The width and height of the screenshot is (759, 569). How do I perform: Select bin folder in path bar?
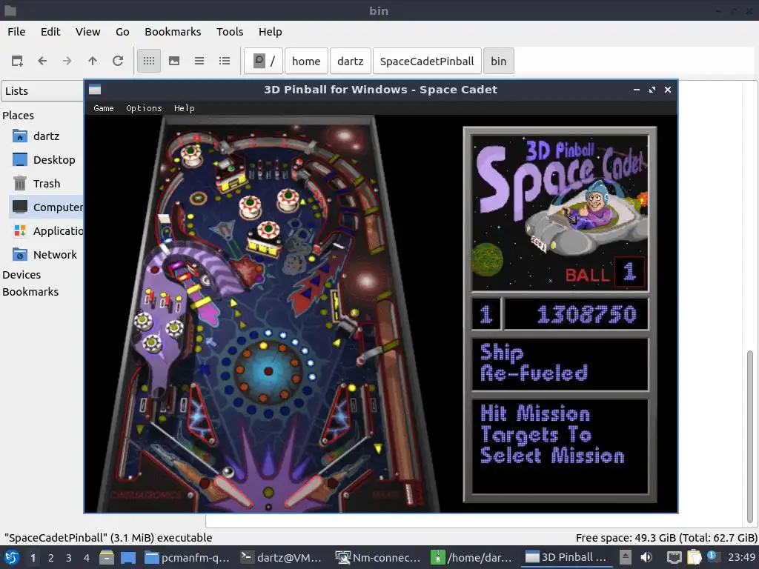(x=499, y=61)
